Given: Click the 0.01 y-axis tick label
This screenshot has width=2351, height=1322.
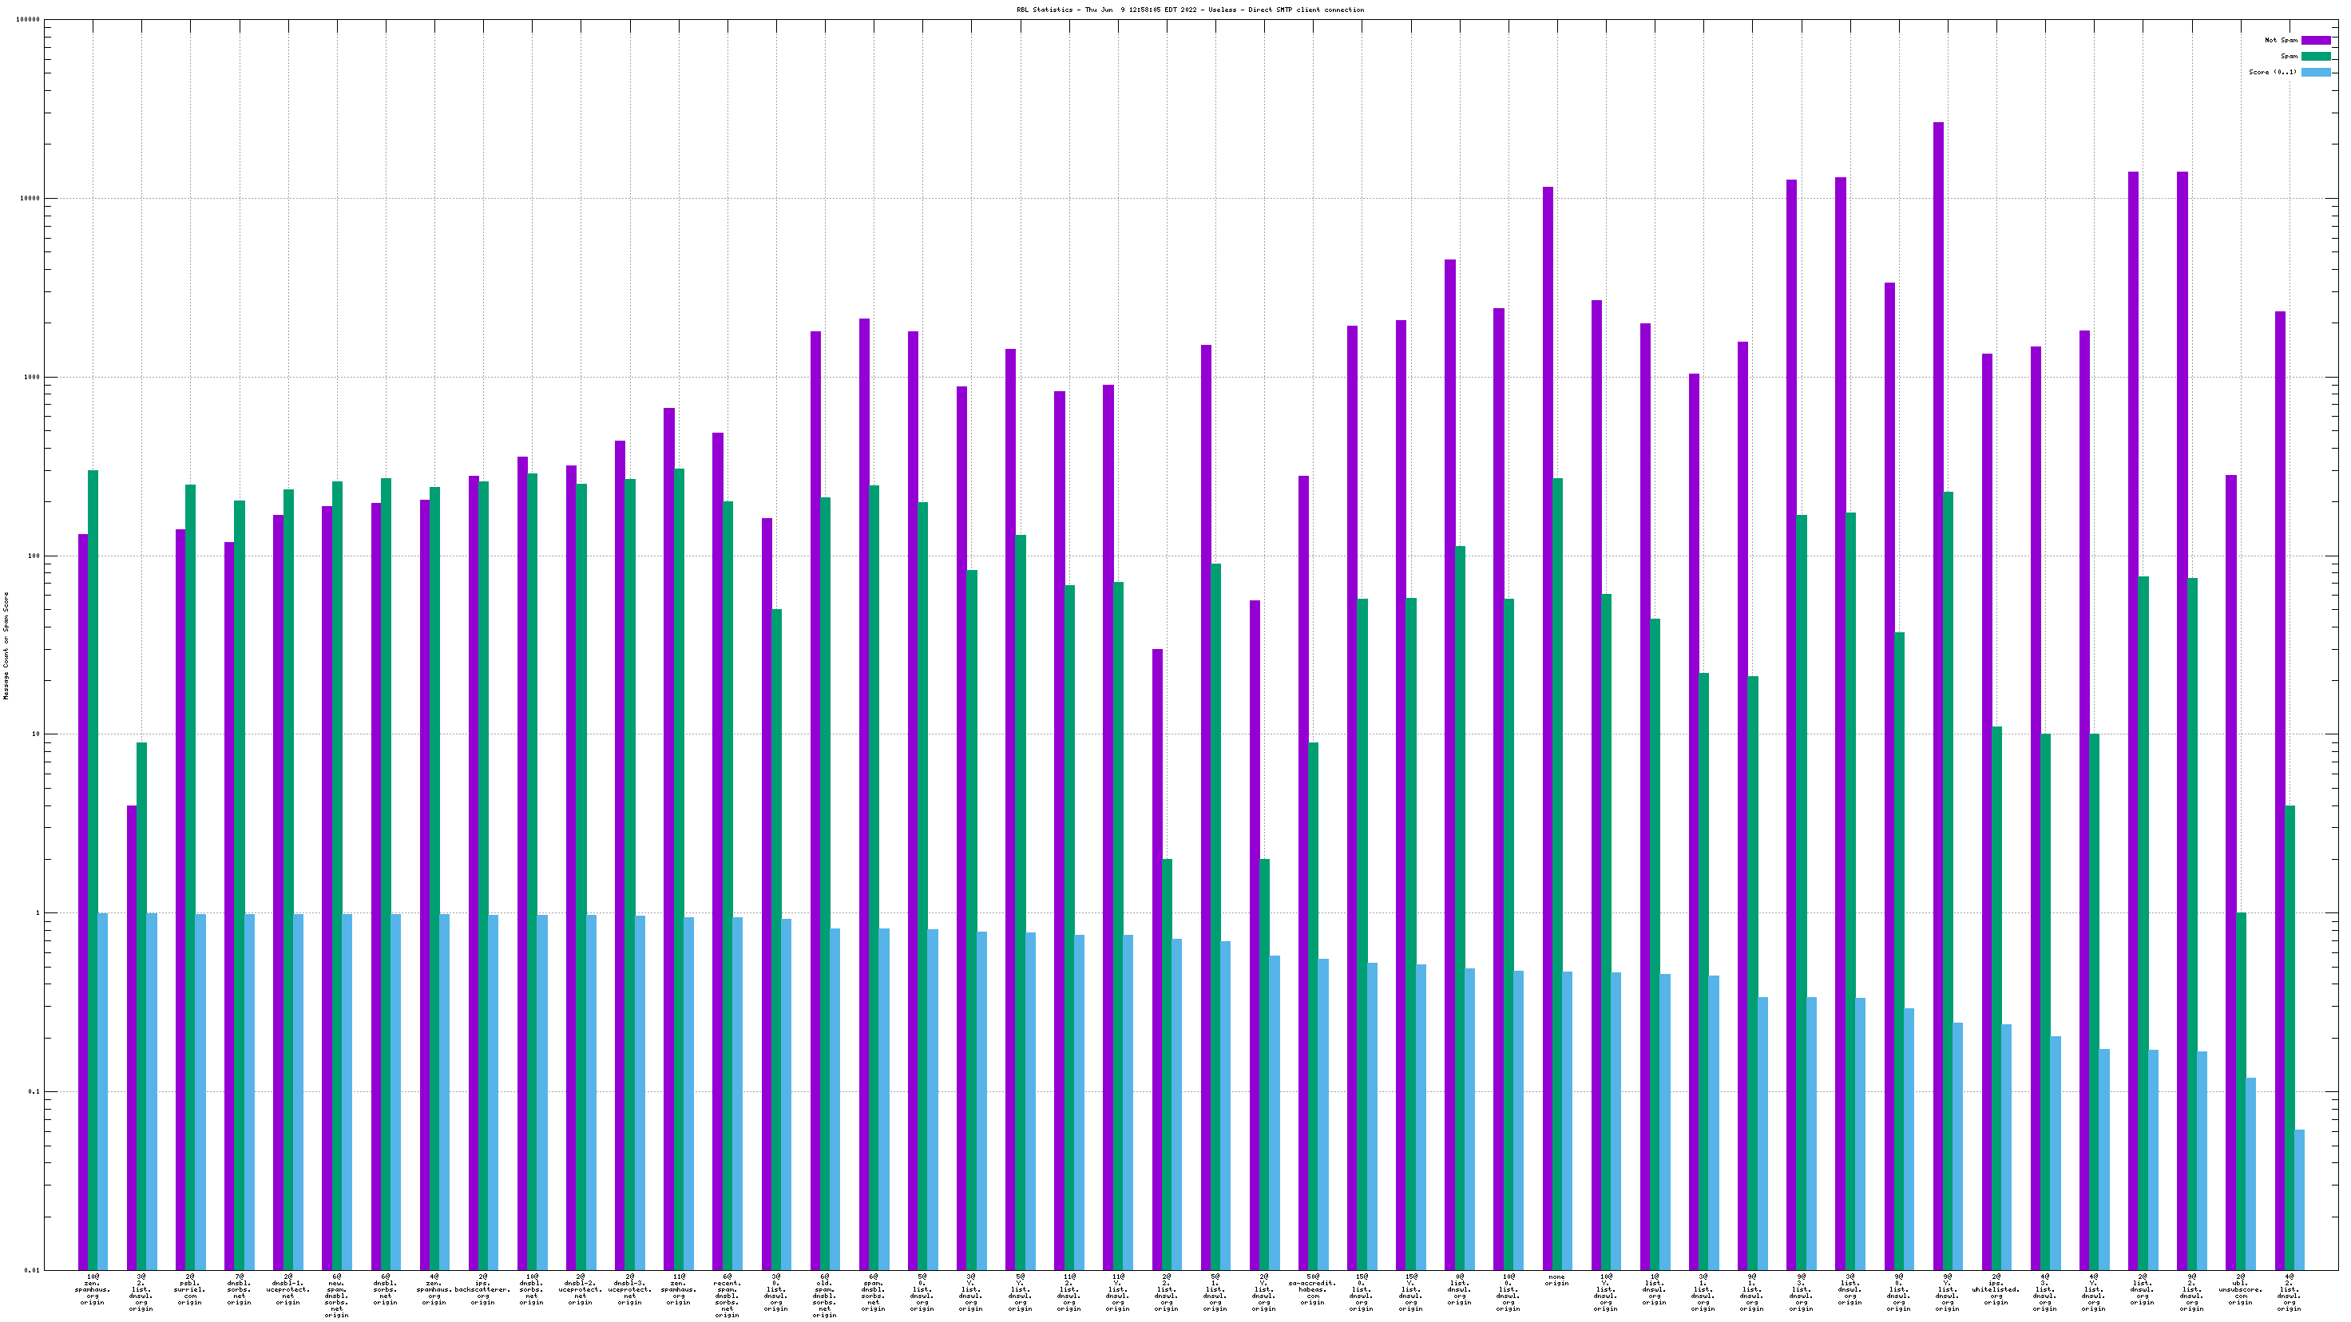Looking at the screenshot, I should pos(30,1270).
